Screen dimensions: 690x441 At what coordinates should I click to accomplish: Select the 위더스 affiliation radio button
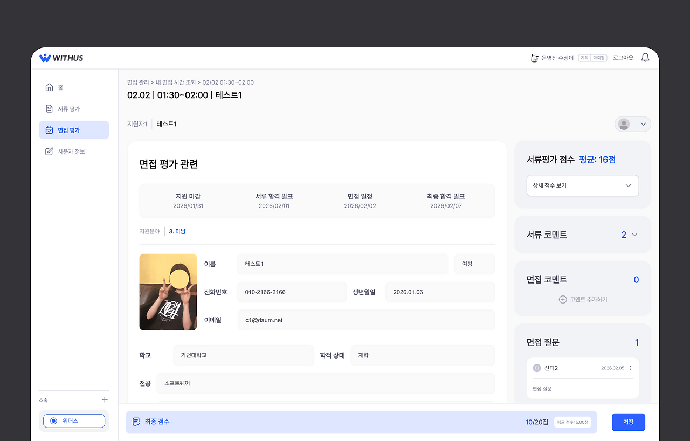(53, 421)
